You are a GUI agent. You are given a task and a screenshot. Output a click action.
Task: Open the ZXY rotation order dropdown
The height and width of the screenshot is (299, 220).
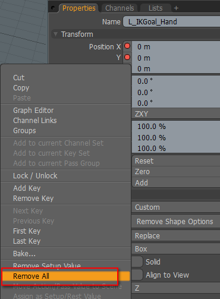176,114
